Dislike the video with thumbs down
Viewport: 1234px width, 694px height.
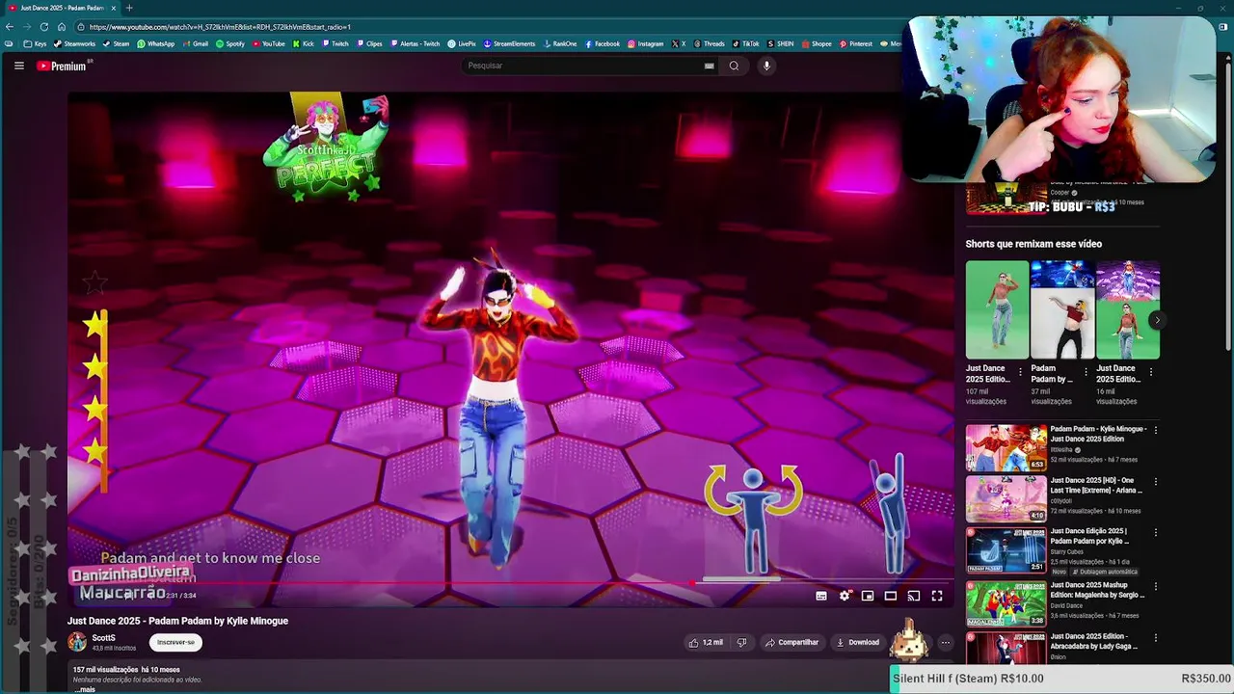[741, 642]
